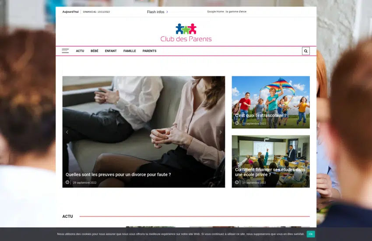Click clock icon under extrascolaire article
Viewport: 372px width, 241px height.
click(x=237, y=123)
